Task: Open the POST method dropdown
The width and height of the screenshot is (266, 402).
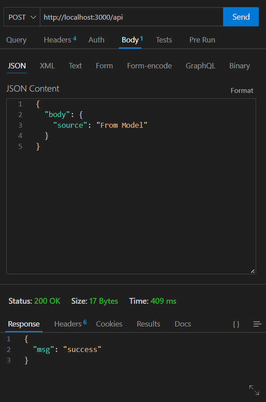Action: pyautogui.click(x=22, y=17)
